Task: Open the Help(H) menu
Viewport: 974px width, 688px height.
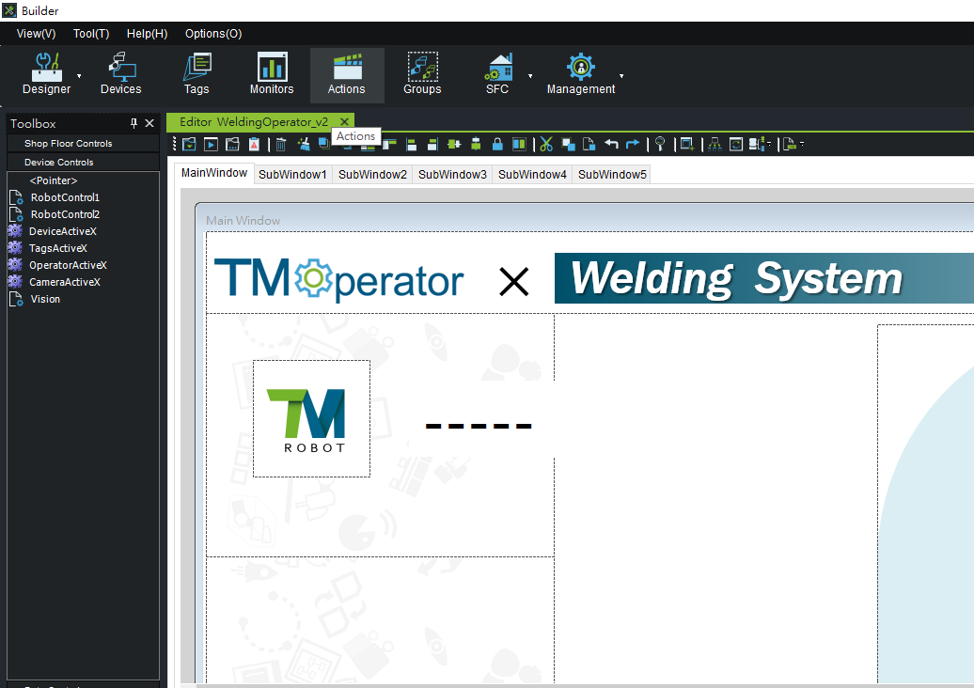Action: 148,34
